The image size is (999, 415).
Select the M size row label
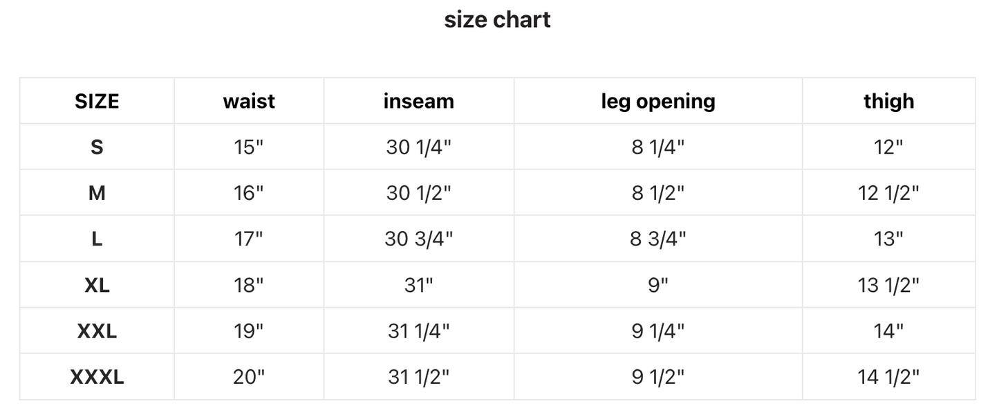pyautogui.click(x=97, y=193)
